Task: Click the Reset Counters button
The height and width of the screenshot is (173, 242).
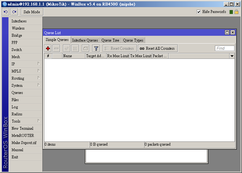Action: (x=120, y=48)
